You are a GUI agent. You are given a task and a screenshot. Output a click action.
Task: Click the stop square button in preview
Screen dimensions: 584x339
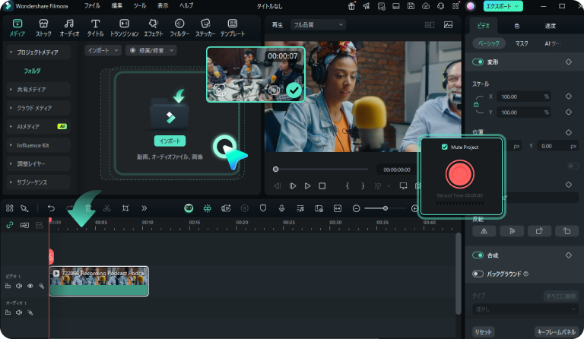click(x=322, y=185)
